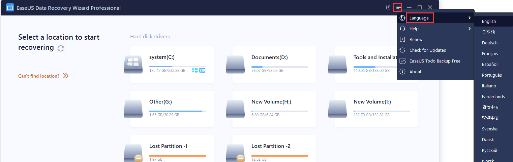Screen dimensions: 513x162
Task: Open EaseUS Todo Backup Free menu item
Action: click(435, 61)
